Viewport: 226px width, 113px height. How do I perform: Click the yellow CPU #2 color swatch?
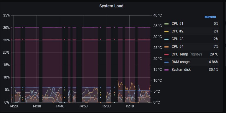[x=166, y=31]
